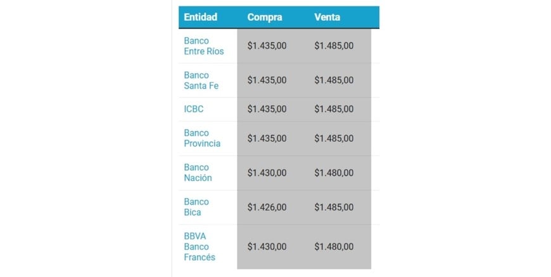Click Banco Provincia's Venta price cell
The image size is (551, 277).
[x=334, y=138]
